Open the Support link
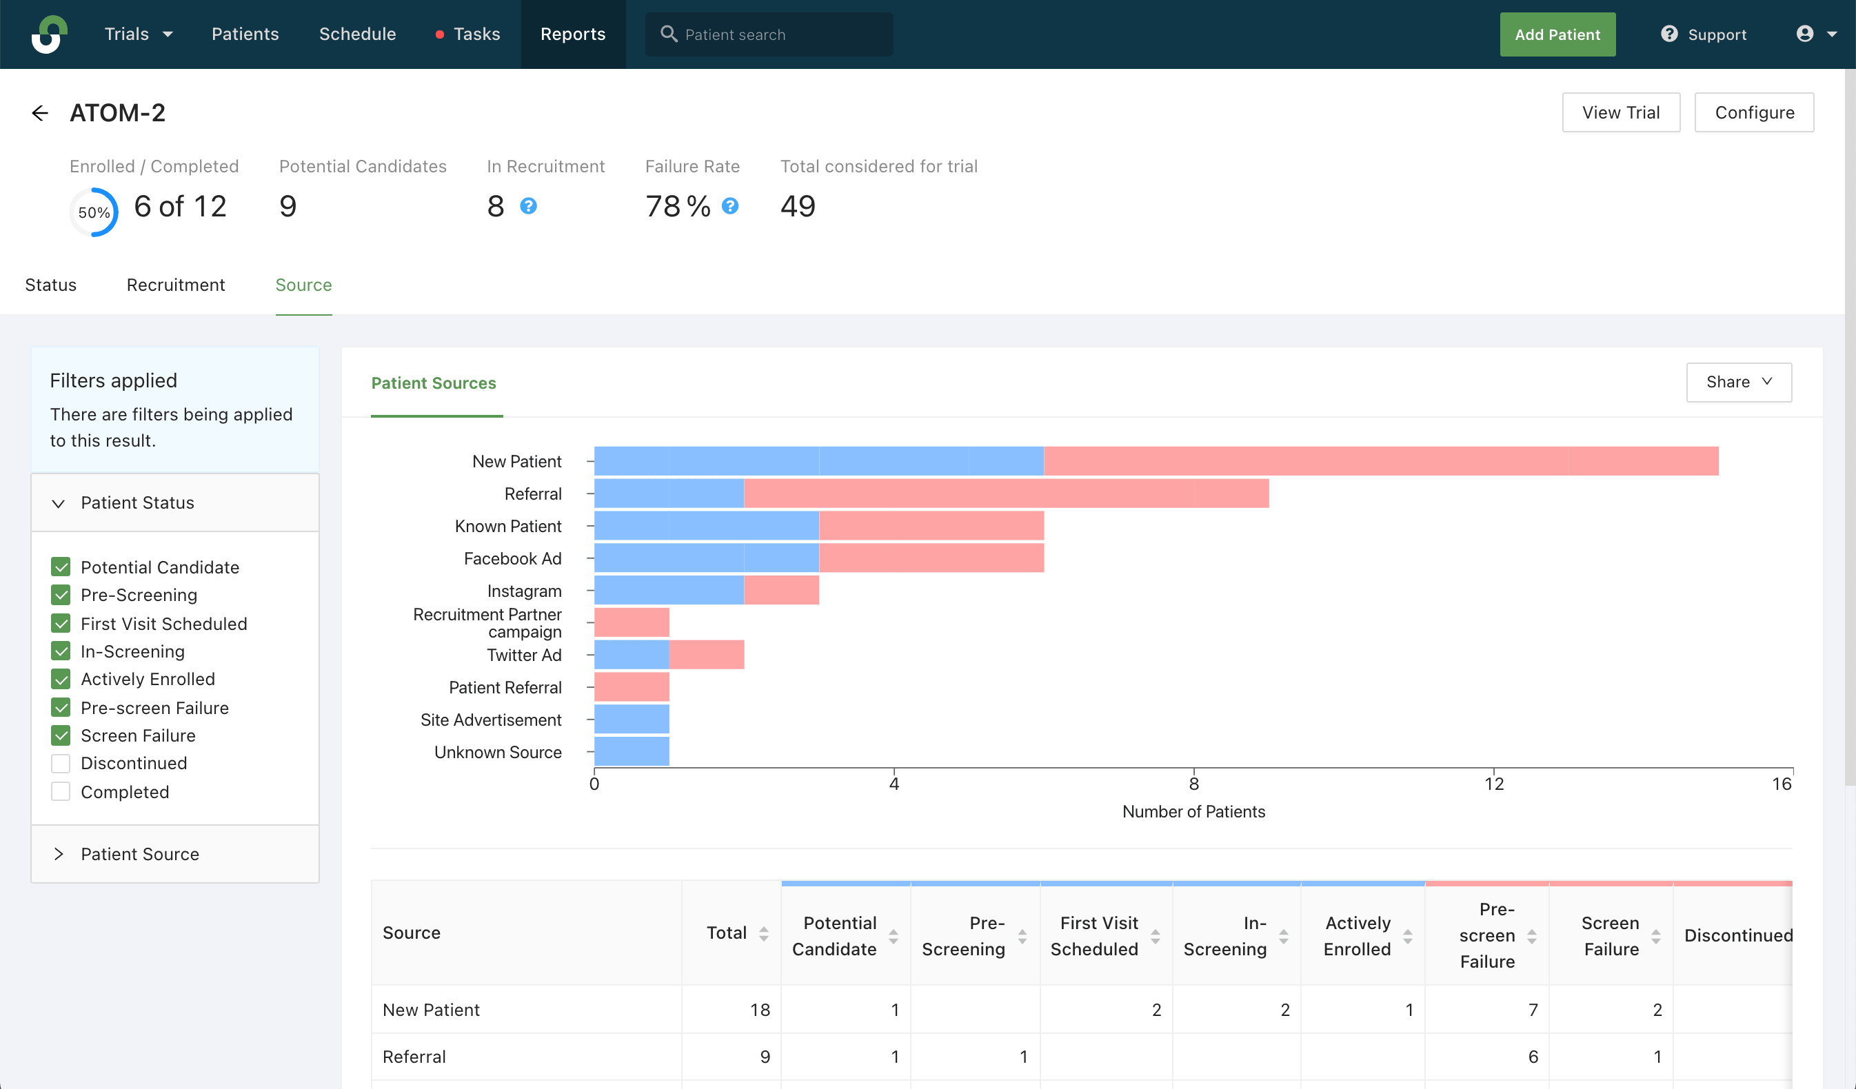Viewport: 1856px width, 1089px height. 1717,34
